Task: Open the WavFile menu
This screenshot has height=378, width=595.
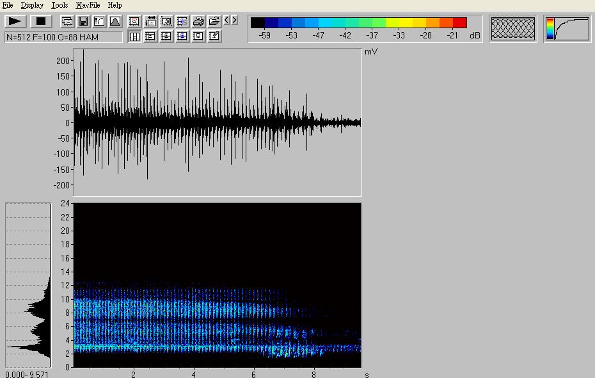Action: coord(88,5)
